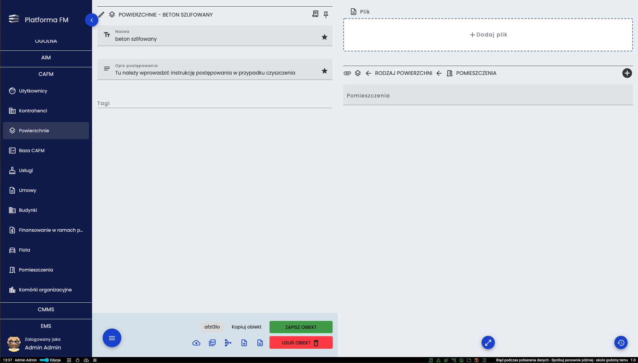
Task: Click the blue expand arrows button
Action: (x=488, y=342)
